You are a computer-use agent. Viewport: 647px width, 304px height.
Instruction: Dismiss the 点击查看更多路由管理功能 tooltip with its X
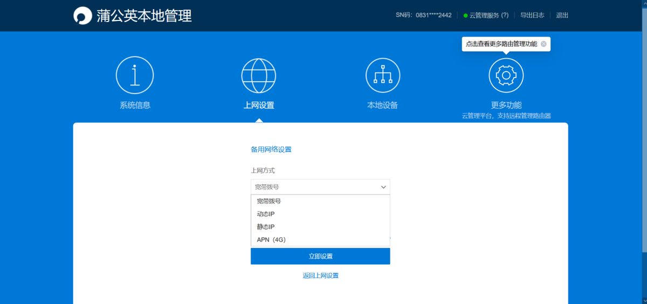click(x=543, y=44)
